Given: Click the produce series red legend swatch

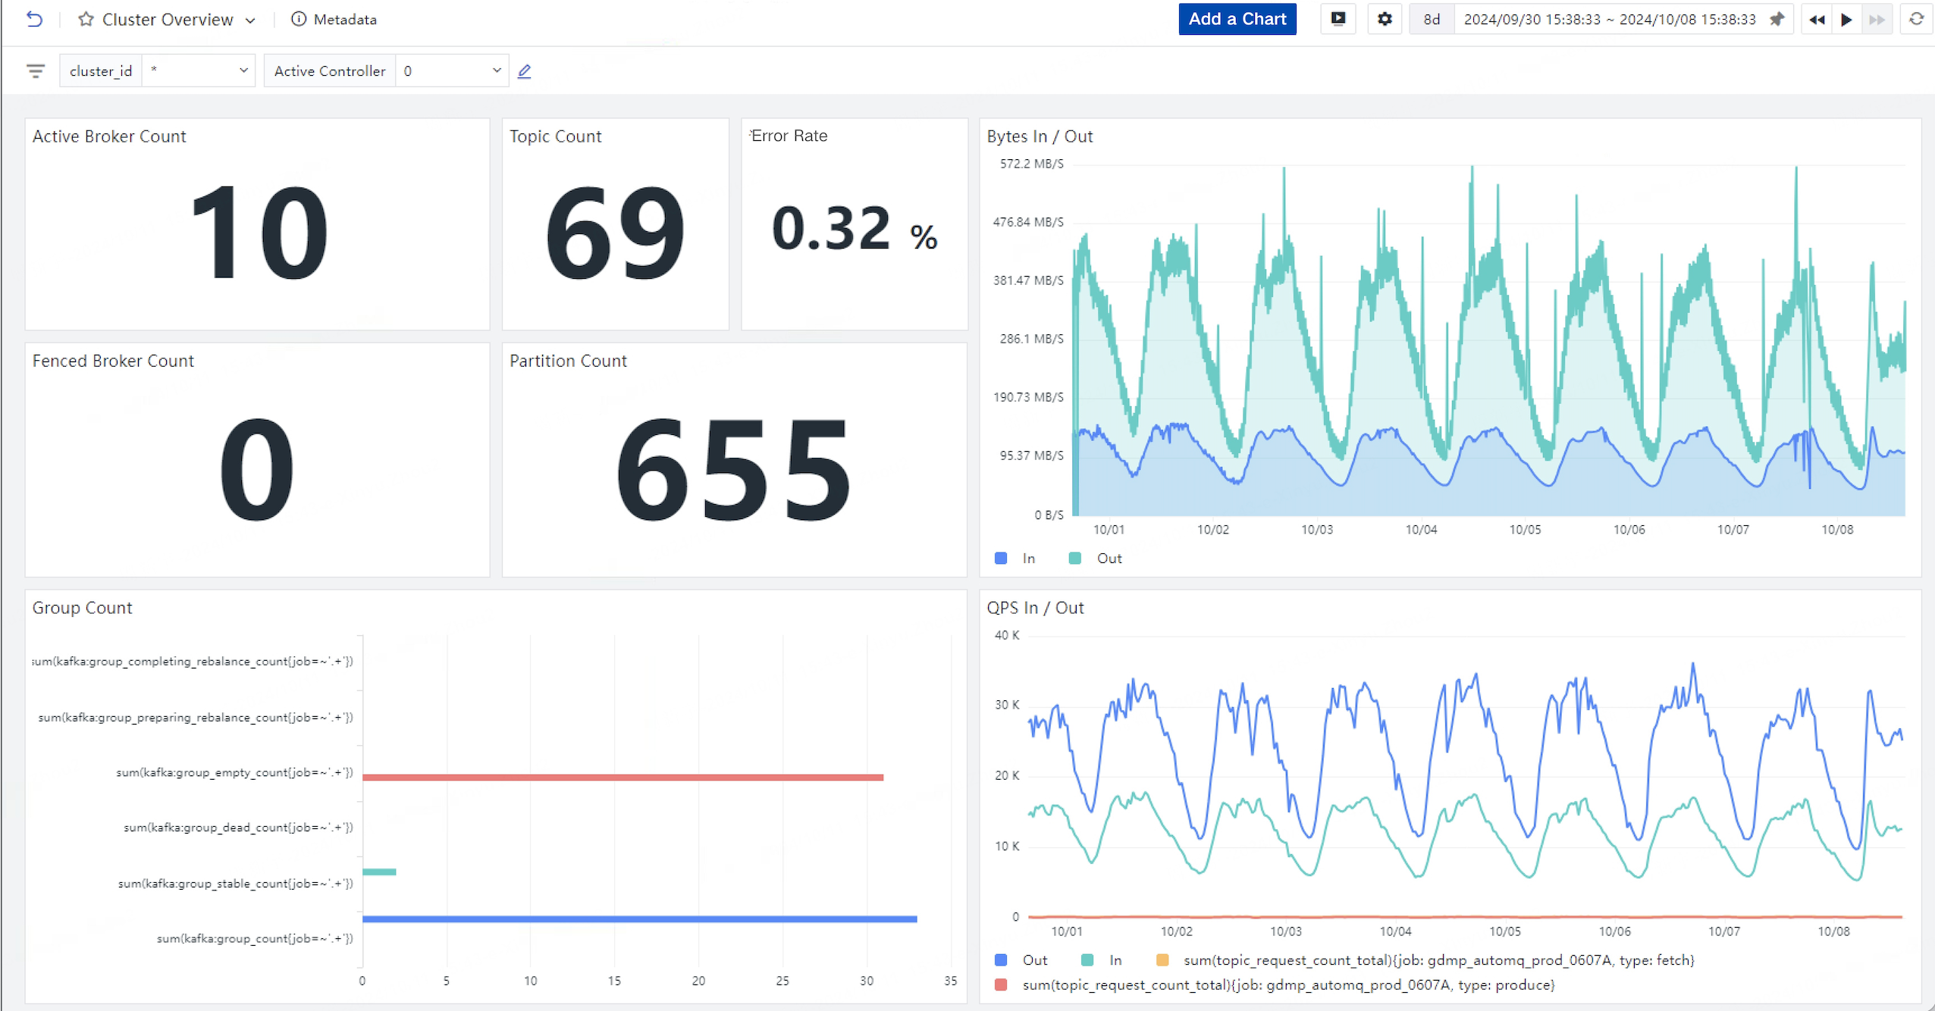Looking at the screenshot, I should point(1000,984).
